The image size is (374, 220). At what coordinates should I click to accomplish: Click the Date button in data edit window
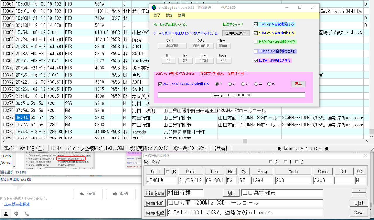point(191,172)
